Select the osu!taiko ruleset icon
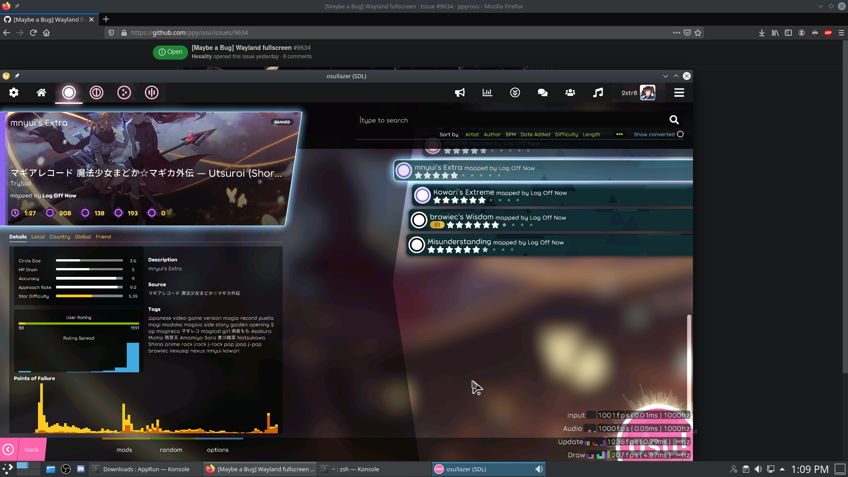 pos(96,93)
